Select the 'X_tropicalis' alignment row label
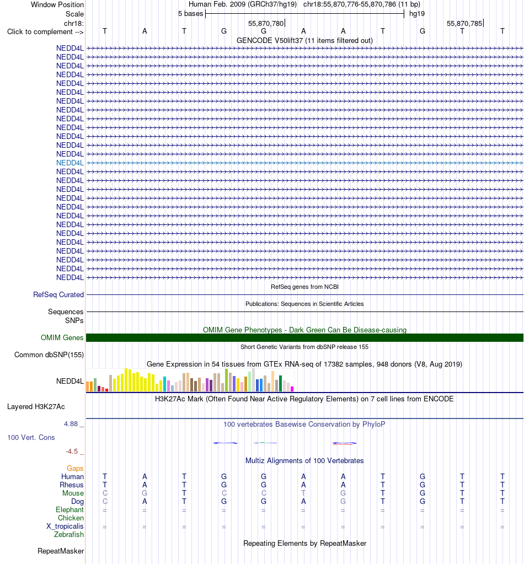 coord(65,526)
